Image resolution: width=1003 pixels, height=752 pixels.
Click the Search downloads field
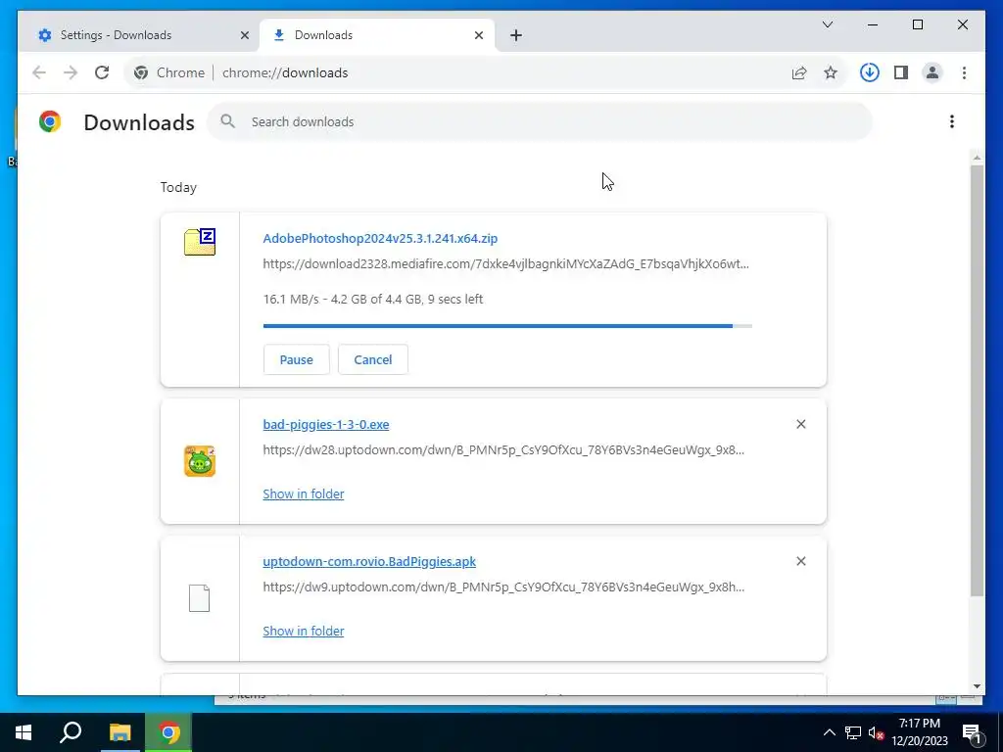point(540,121)
